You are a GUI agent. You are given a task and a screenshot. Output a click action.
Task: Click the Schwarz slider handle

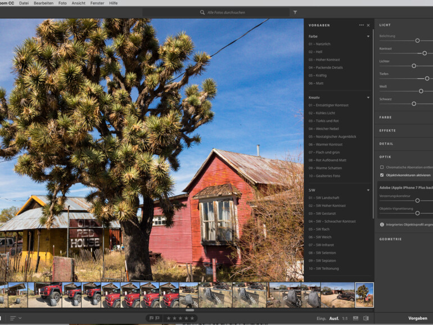click(x=414, y=104)
